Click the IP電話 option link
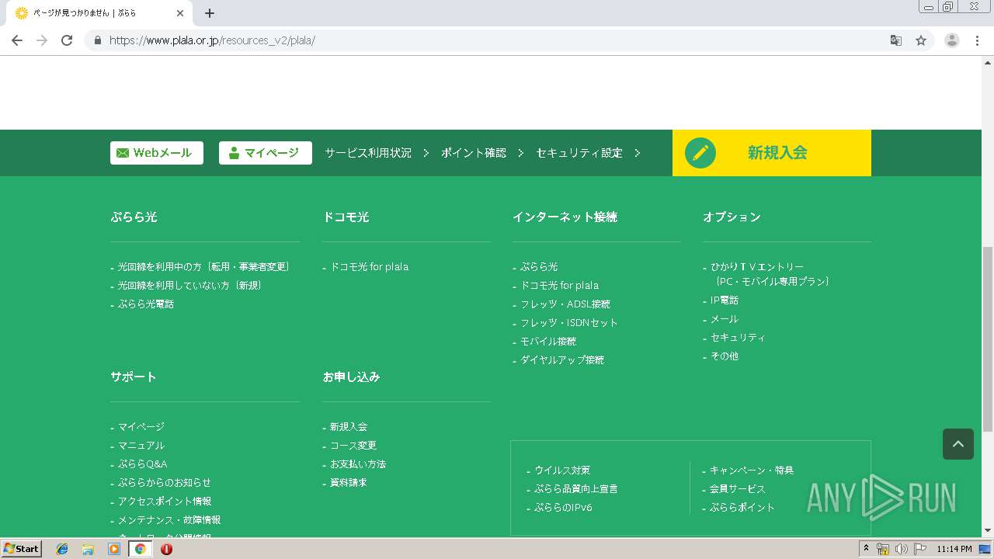The image size is (994, 559). (725, 300)
